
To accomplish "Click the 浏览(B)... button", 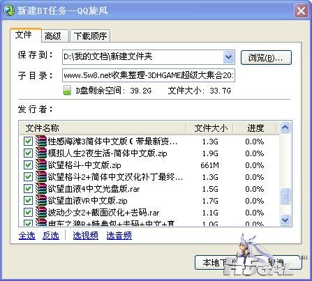I will (x=266, y=57).
